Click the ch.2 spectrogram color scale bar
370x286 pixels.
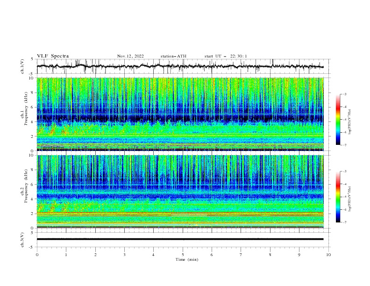tap(338, 197)
